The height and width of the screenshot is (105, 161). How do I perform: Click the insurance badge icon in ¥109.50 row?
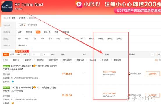[x=129, y=95]
